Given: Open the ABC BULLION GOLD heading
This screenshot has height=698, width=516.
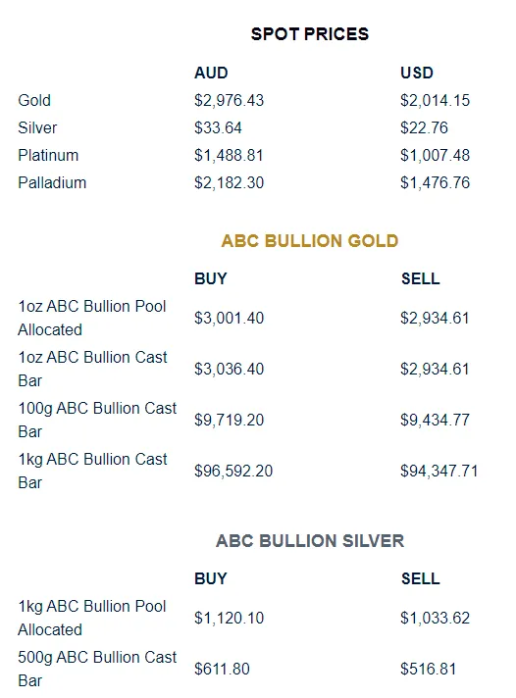Looking at the screenshot, I should (310, 241).
